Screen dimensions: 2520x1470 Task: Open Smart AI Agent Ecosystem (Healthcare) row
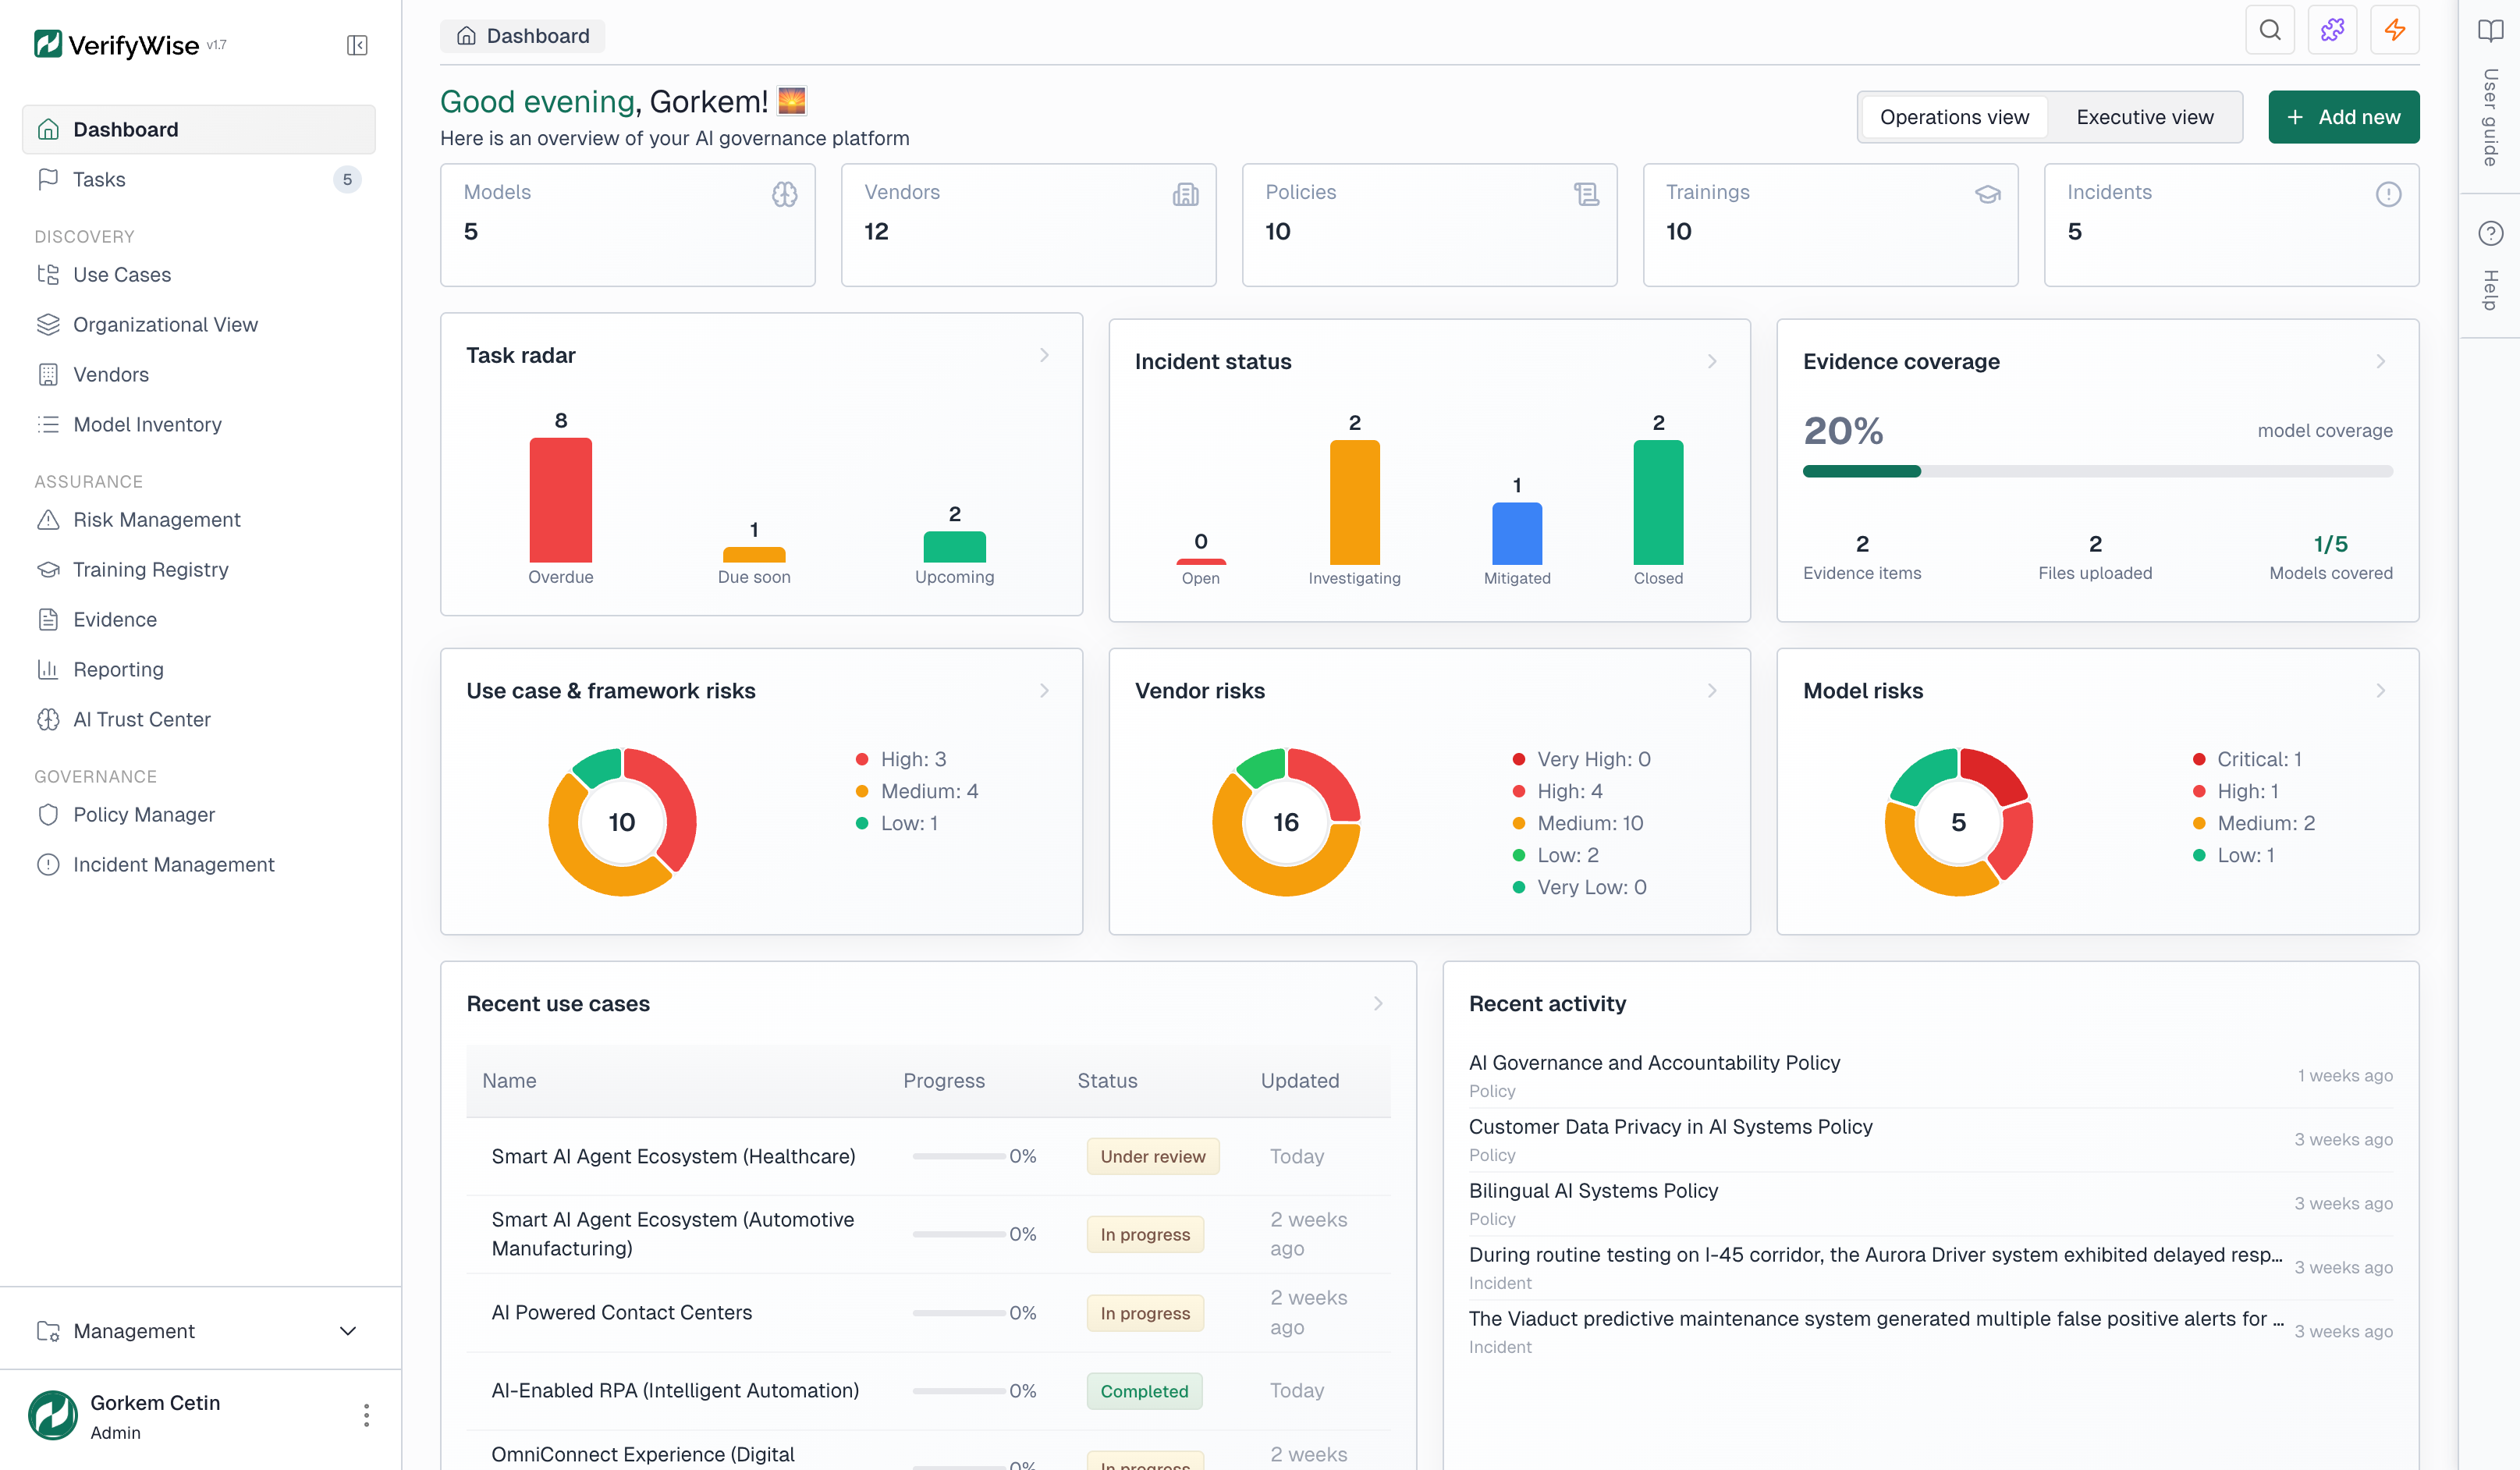[928, 1156]
